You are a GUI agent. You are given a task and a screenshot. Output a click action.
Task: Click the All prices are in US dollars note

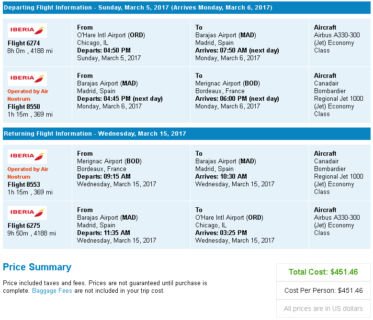(x=323, y=309)
